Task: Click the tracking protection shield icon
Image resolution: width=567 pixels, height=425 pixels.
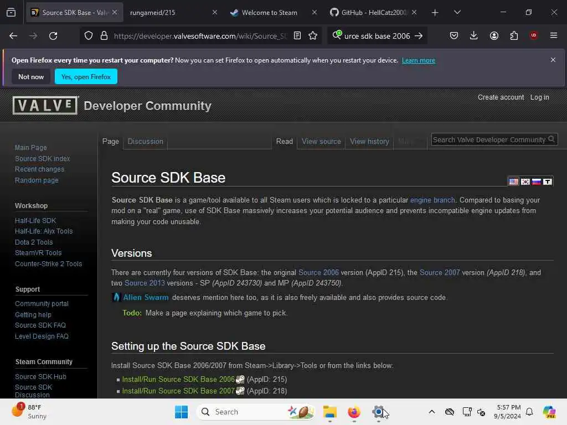Action: tap(89, 36)
